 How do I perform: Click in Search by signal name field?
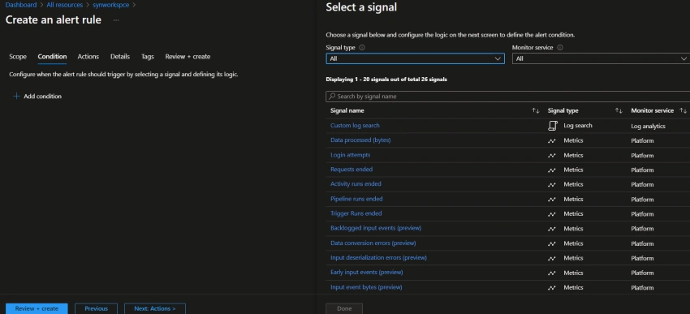[x=508, y=97]
